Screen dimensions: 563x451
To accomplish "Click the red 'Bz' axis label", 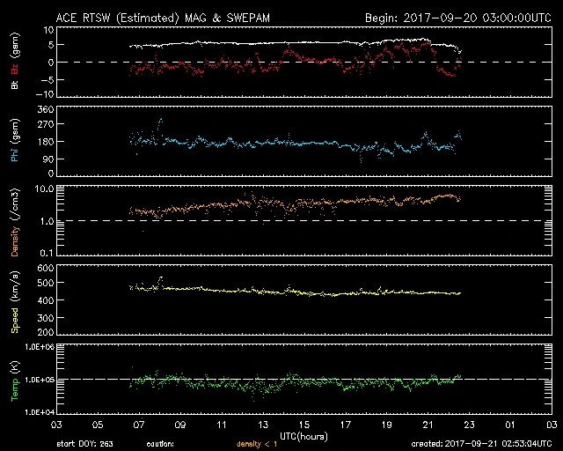I will 15,69.
